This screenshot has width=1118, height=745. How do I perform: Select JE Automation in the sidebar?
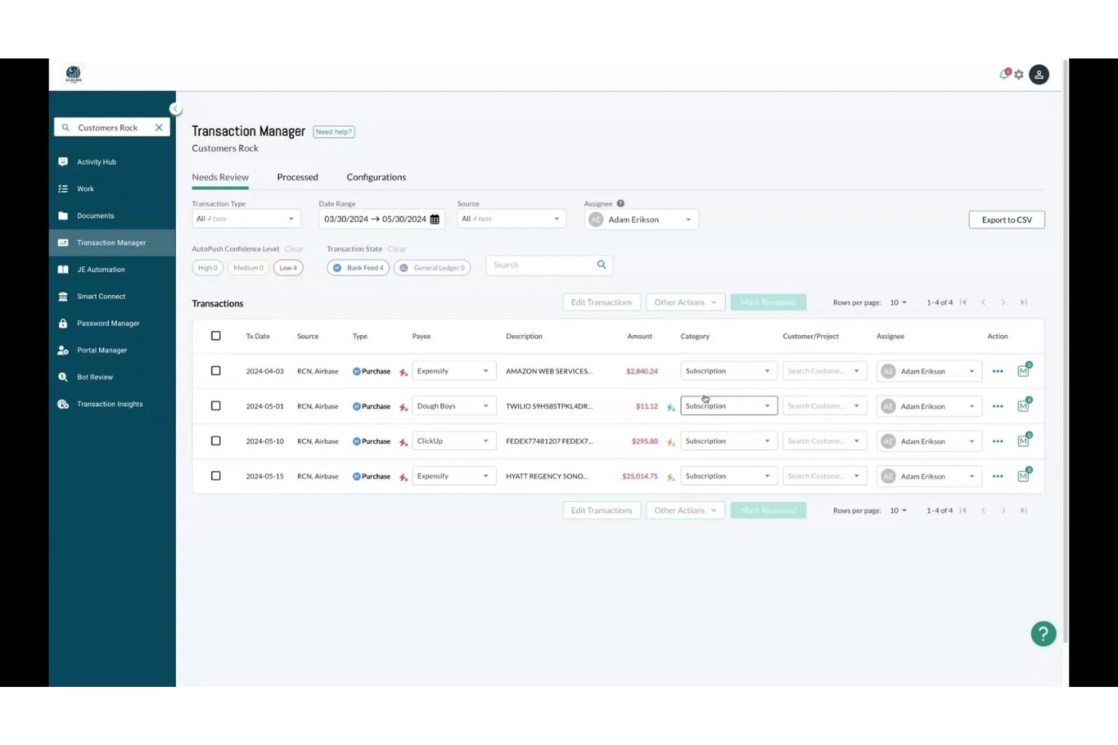click(100, 269)
